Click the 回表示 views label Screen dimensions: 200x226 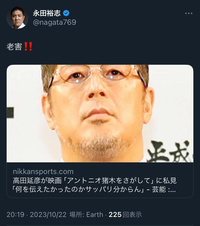pyautogui.click(x=132, y=215)
